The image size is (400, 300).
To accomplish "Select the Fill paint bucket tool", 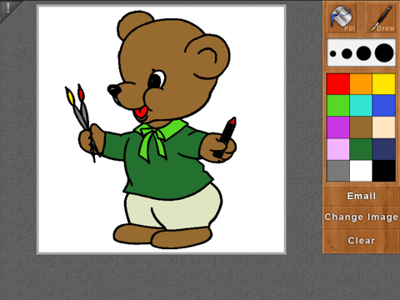I will coord(342,18).
